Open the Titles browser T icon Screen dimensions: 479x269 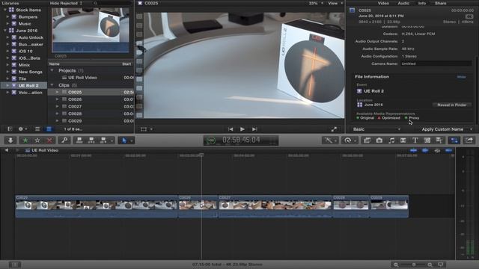click(x=415, y=140)
